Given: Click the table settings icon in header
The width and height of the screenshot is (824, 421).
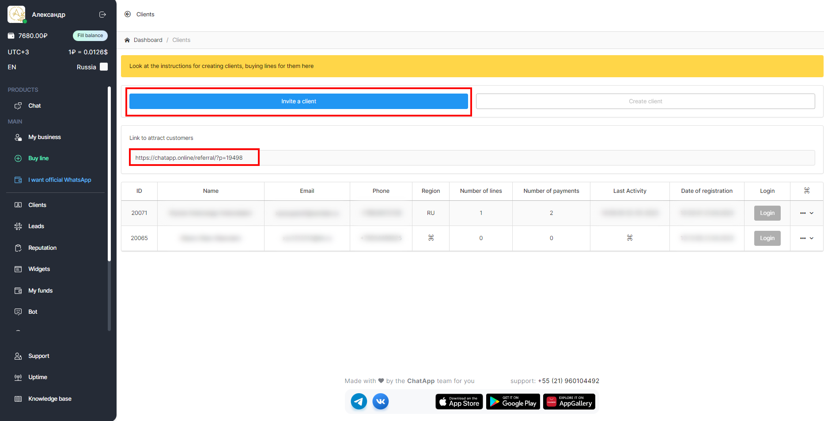Looking at the screenshot, I should click(806, 191).
